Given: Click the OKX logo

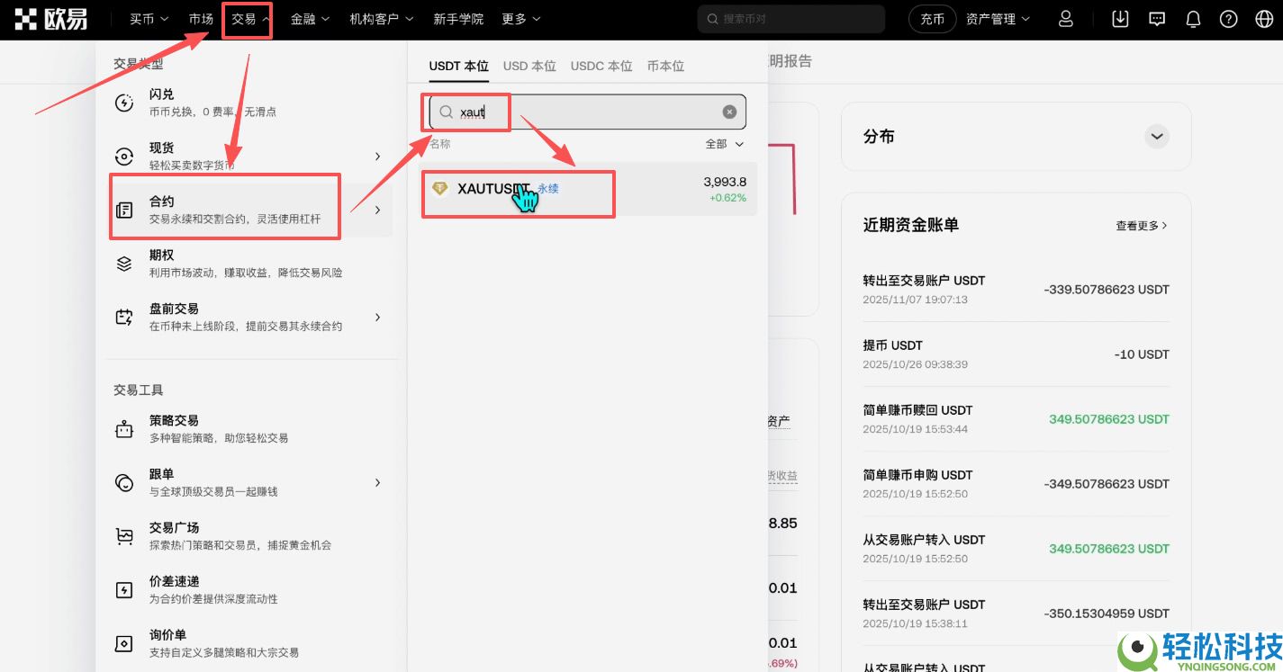Looking at the screenshot, I should pyautogui.click(x=50, y=18).
